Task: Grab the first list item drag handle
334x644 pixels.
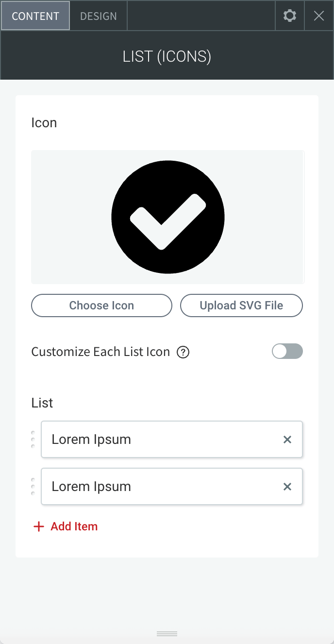Action: coord(33,440)
